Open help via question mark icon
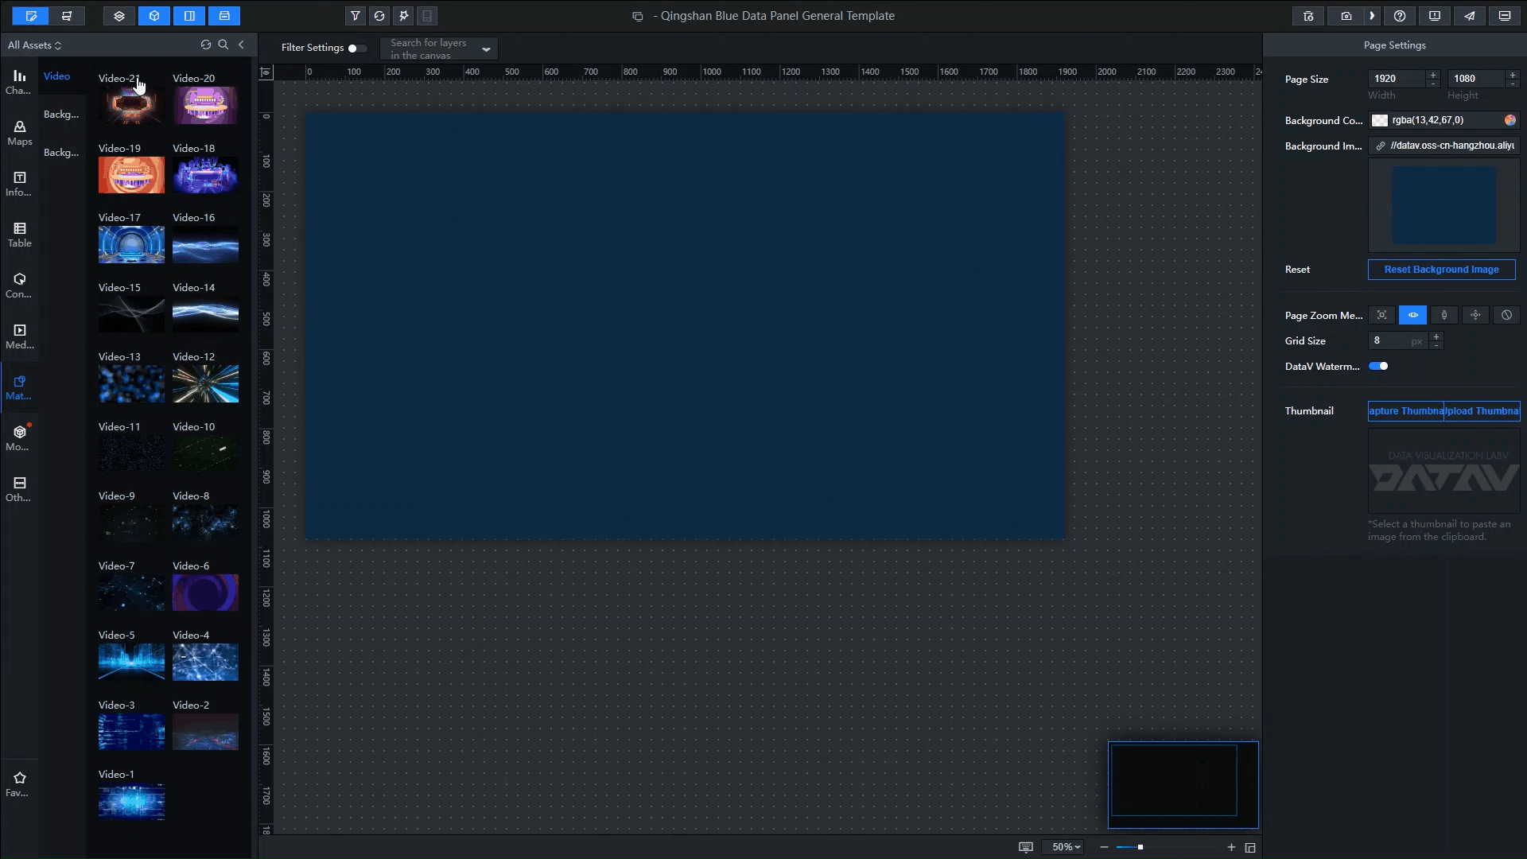This screenshot has width=1527, height=859. pos(1400,16)
